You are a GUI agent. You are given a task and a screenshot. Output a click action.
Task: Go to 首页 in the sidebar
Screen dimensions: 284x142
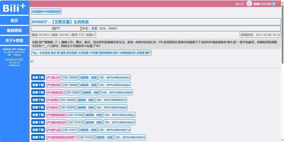(x=14, y=20)
